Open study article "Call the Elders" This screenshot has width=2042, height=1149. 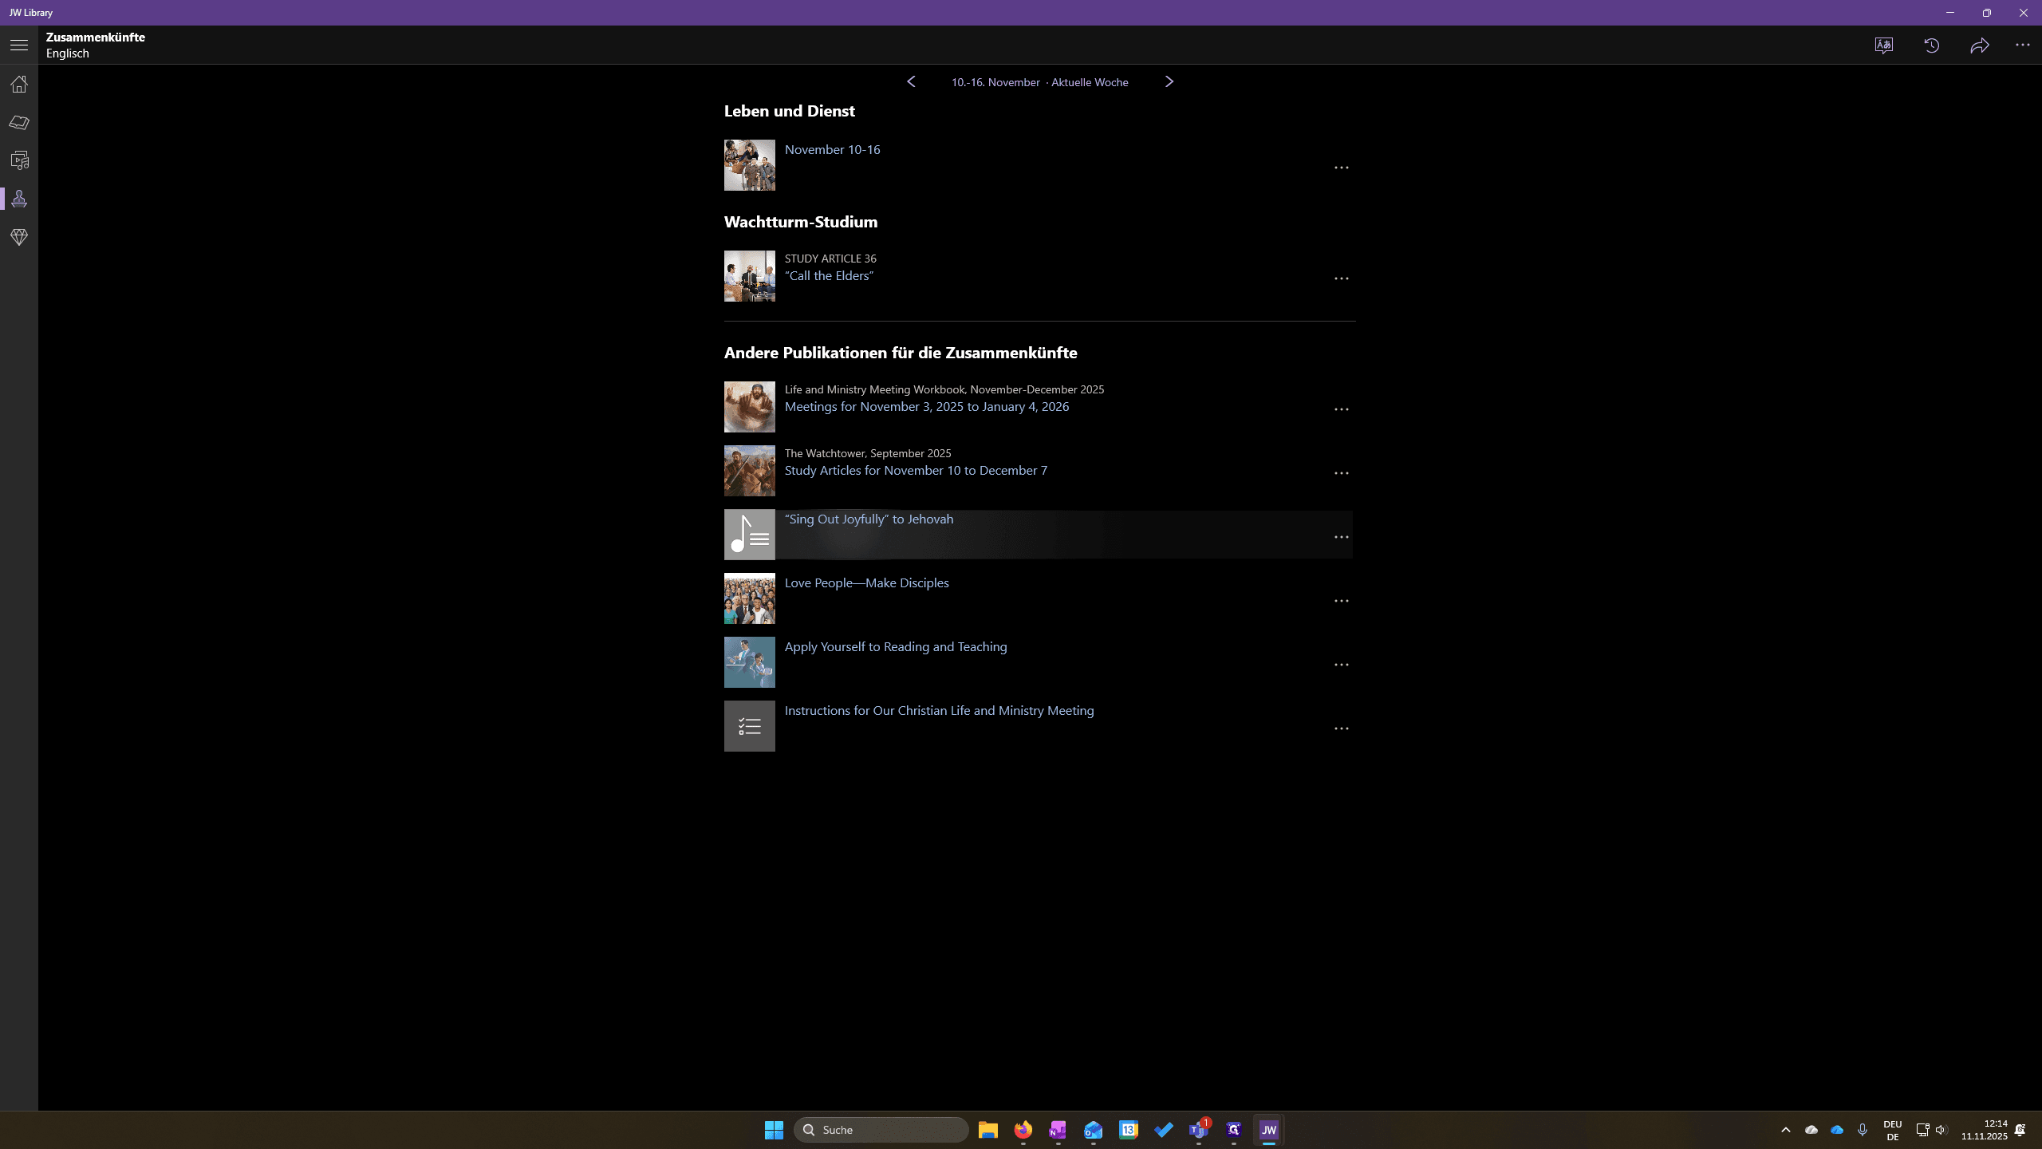[x=829, y=276]
